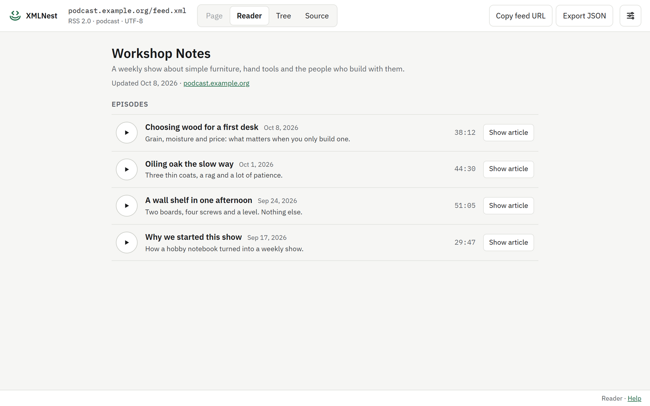This screenshot has height=406, width=650.
Task: Click the date Oct 8, 2026 beside first episode
Action: pyautogui.click(x=281, y=128)
